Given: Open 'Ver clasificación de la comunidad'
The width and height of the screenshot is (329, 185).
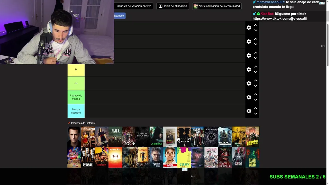Looking at the screenshot, I should pyautogui.click(x=217, y=6).
